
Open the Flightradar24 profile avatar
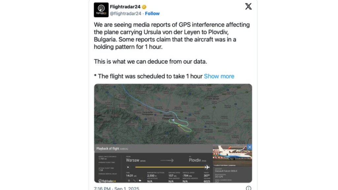[x=101, y=10]
